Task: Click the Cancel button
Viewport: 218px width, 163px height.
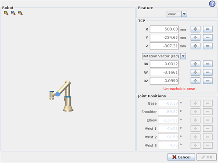Action: pos(181,157)
